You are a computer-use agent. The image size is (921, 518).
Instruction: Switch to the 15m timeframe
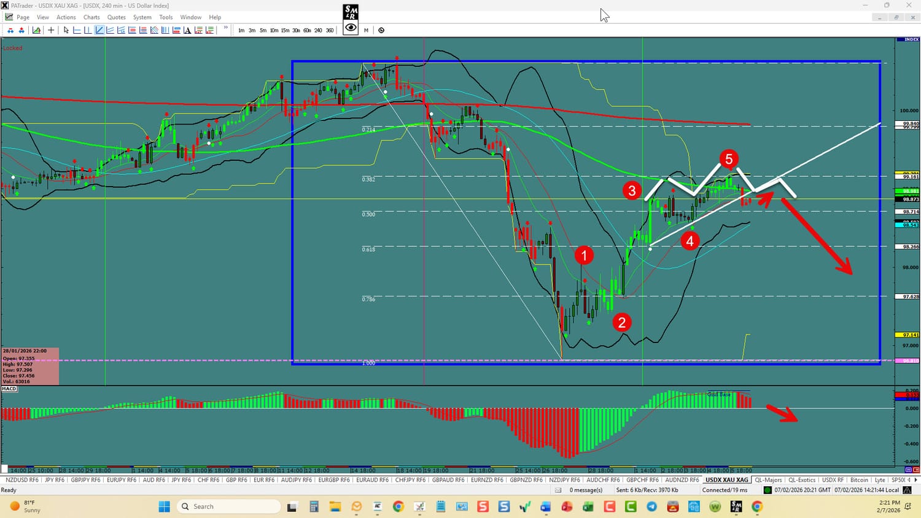[285, 30]
